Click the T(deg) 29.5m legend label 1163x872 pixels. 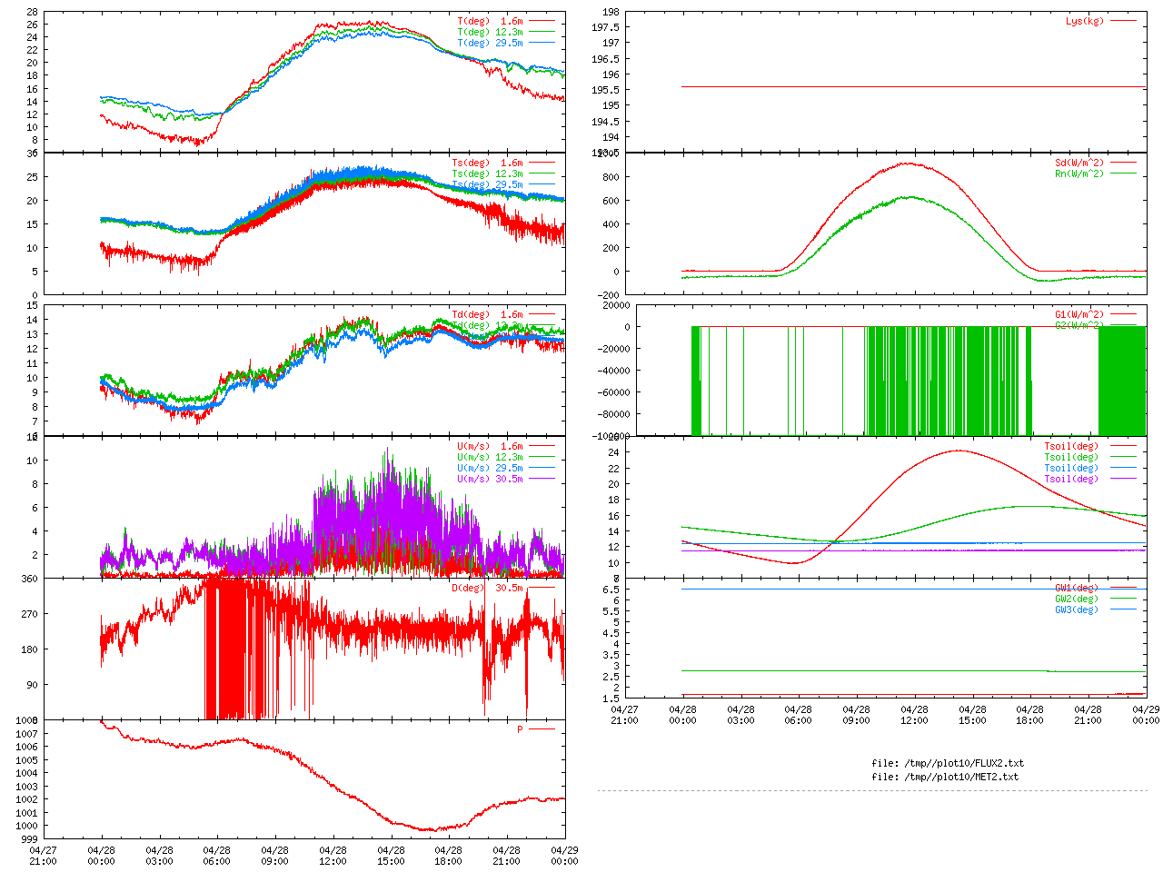tap(490, 43)
